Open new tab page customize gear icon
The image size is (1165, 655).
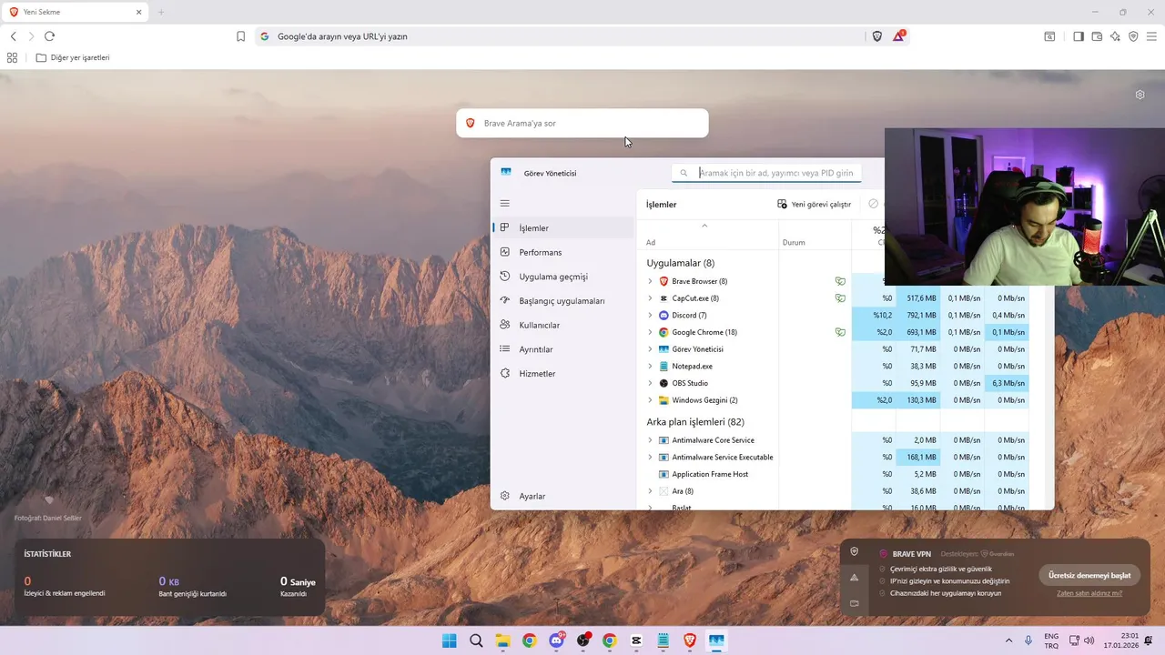click(1140, 95)
